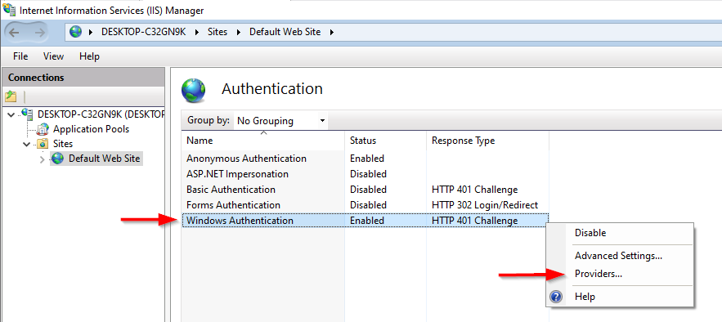
Task: Click HTTP 302 Login/Redirect response type
Action: click(485, 205)
